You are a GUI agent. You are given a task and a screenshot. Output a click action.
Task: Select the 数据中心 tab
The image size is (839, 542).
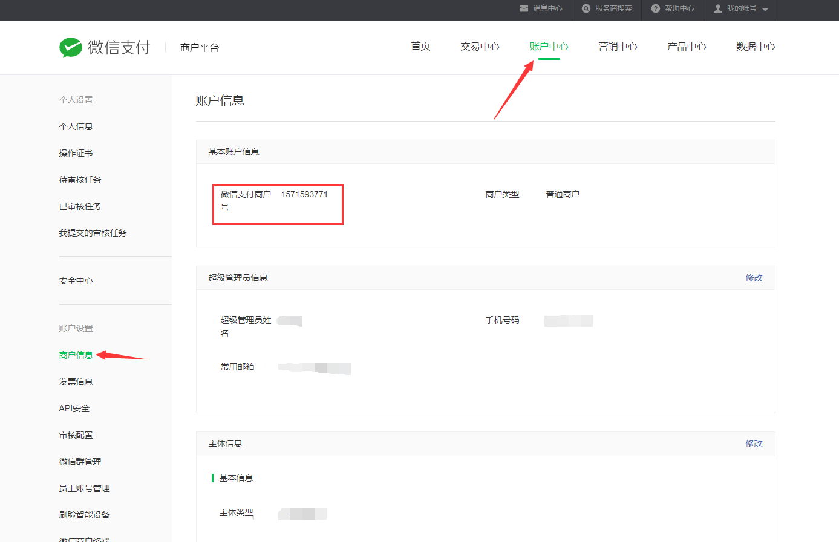[x=756, y=47]
